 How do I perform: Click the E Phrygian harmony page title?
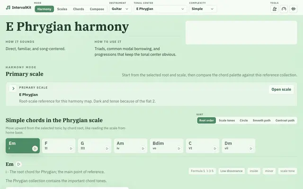67,26
